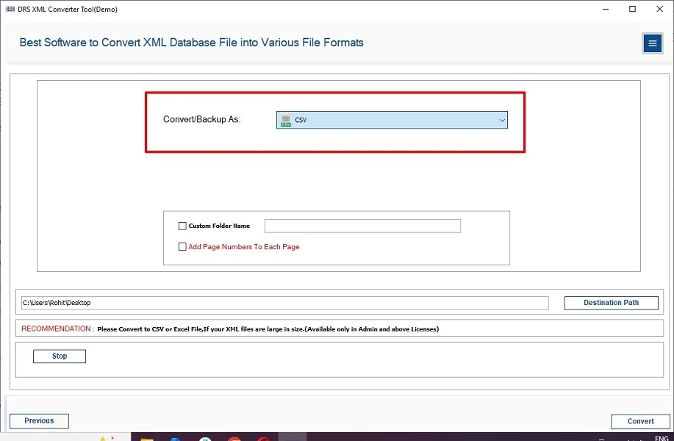Image resolution: width=674 pixels, height=441 pixels.
Task: Close the DRS XML Converter window
Action: click(x=658, y=9)
